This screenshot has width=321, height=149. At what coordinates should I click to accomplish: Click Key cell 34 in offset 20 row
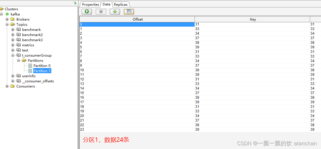[253, 116]
